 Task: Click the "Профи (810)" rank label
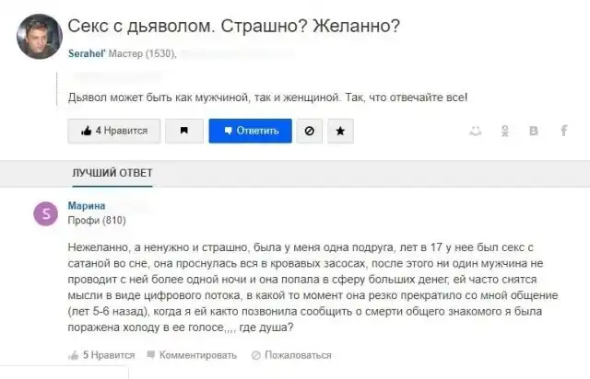(x=97, y=221)
